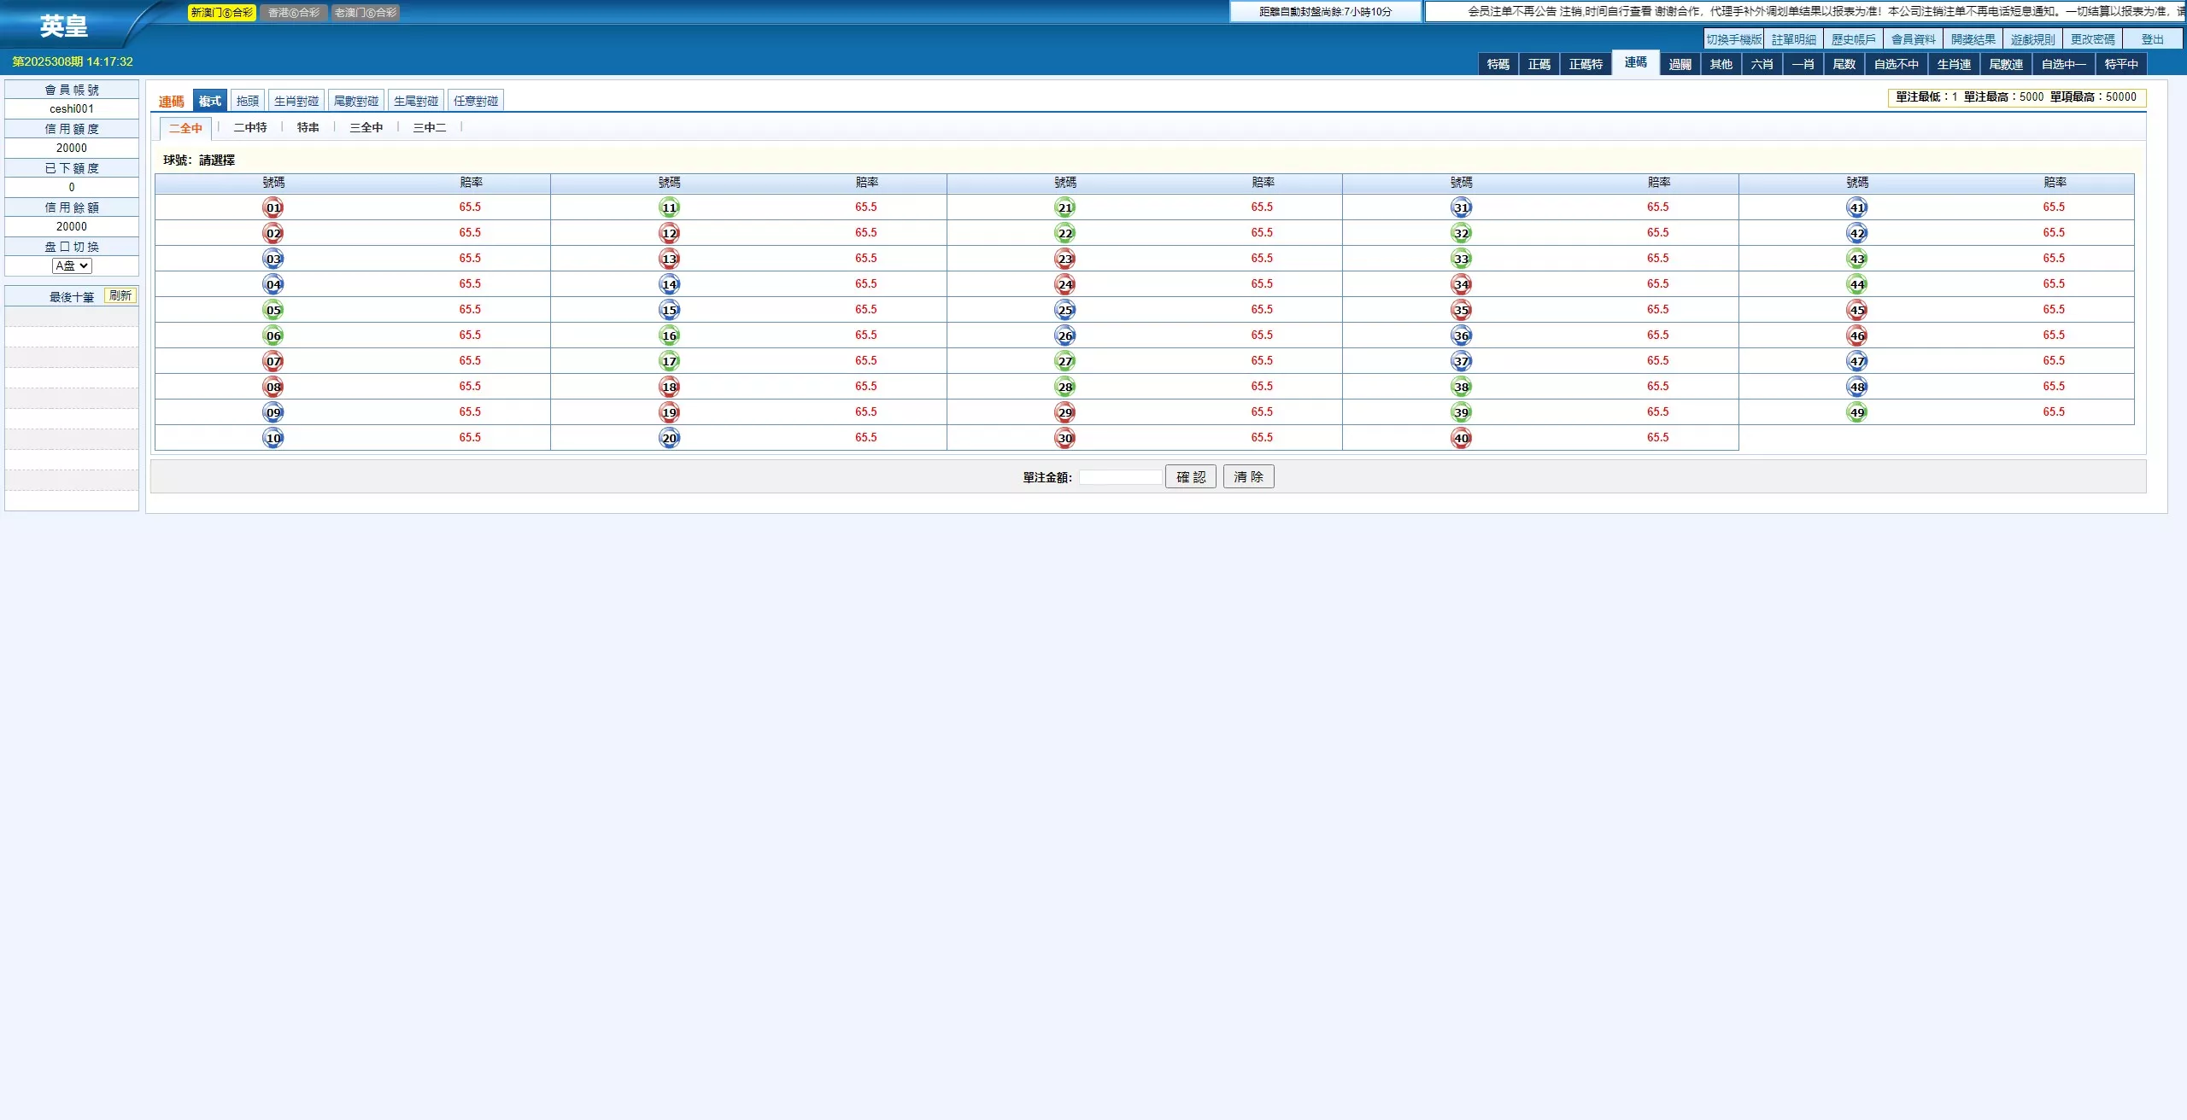This screenshot has width=2187, height=1120.
Task: Choose the 三中二 bet option
Action: click(x=429, y=127)
